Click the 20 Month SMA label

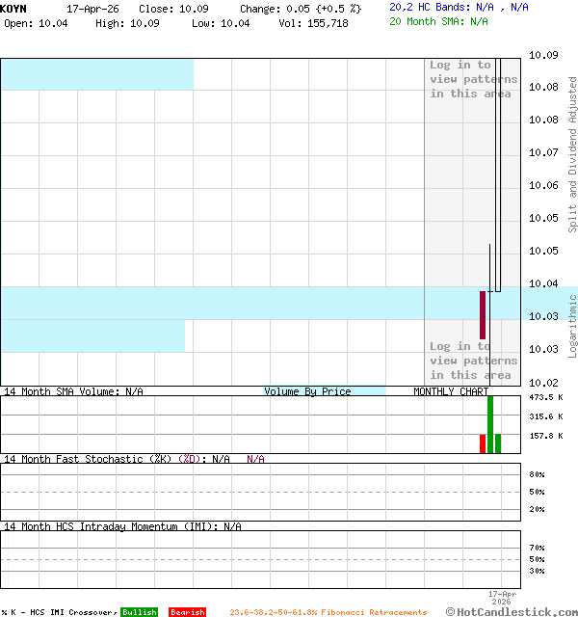[x=427, y=21]
